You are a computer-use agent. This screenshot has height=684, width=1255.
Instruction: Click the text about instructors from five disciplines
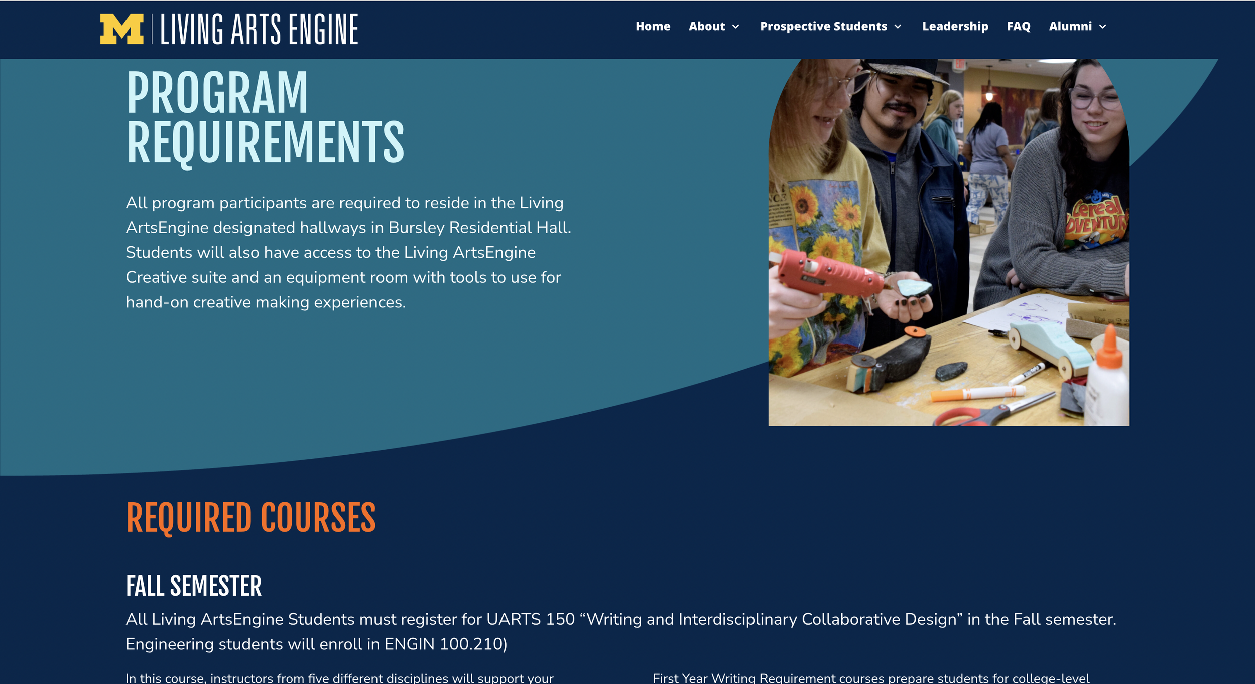[339, 678]
